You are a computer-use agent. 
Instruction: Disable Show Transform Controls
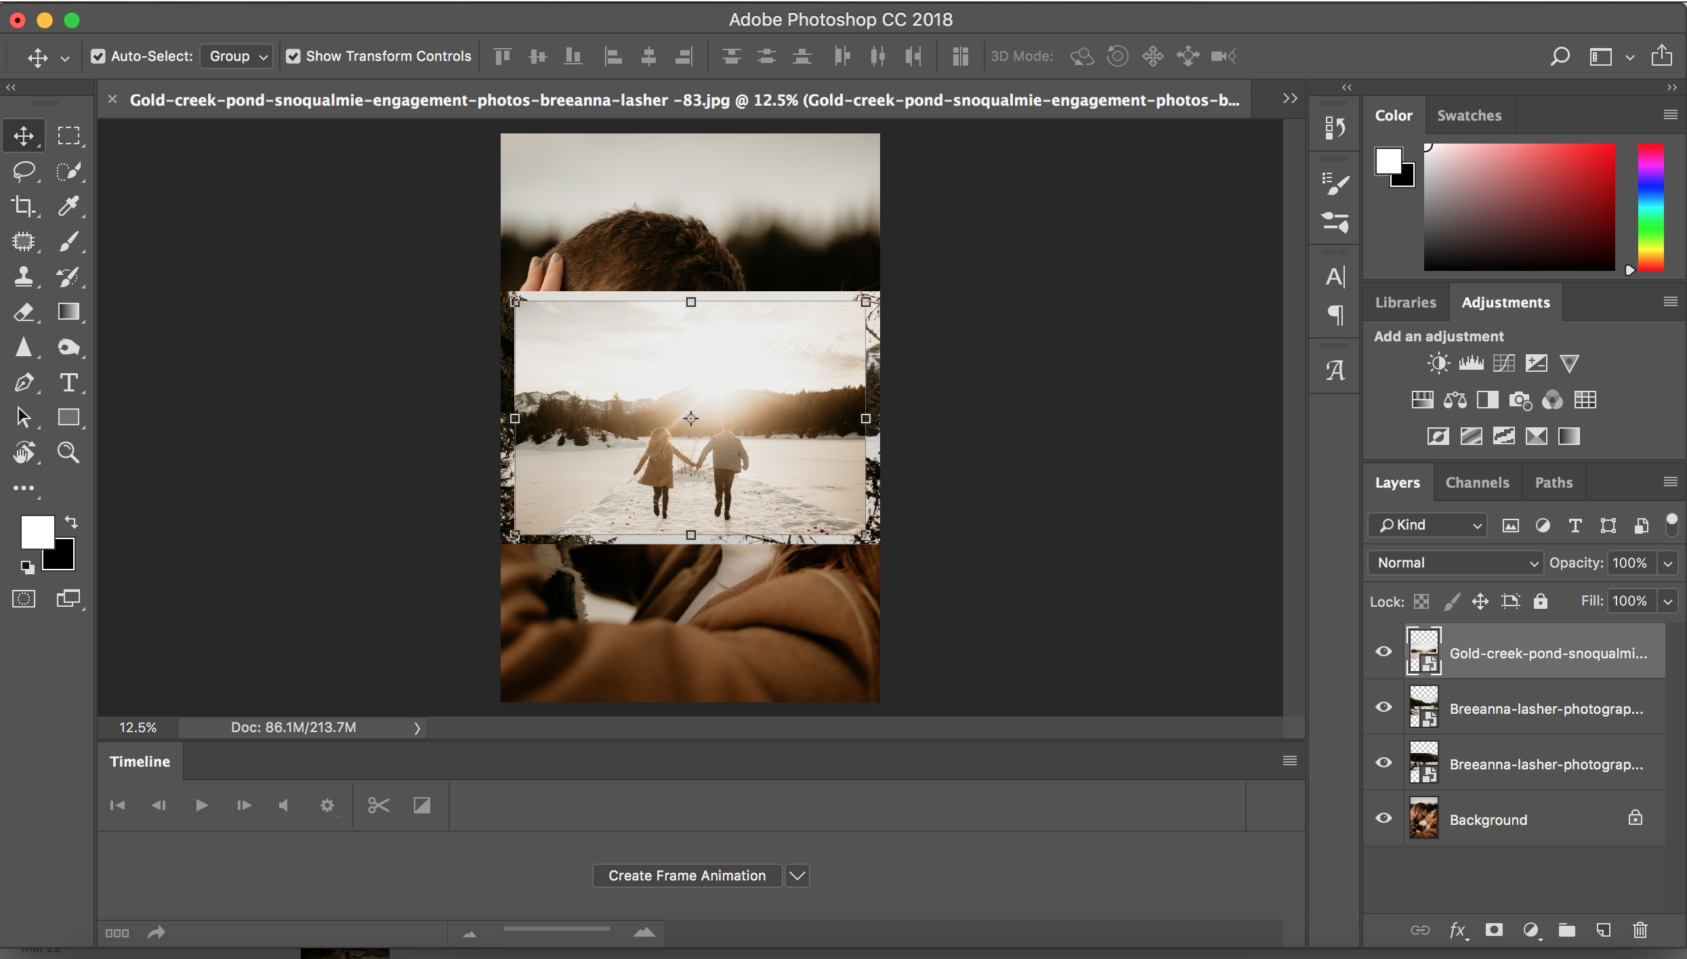pos(293,56)
